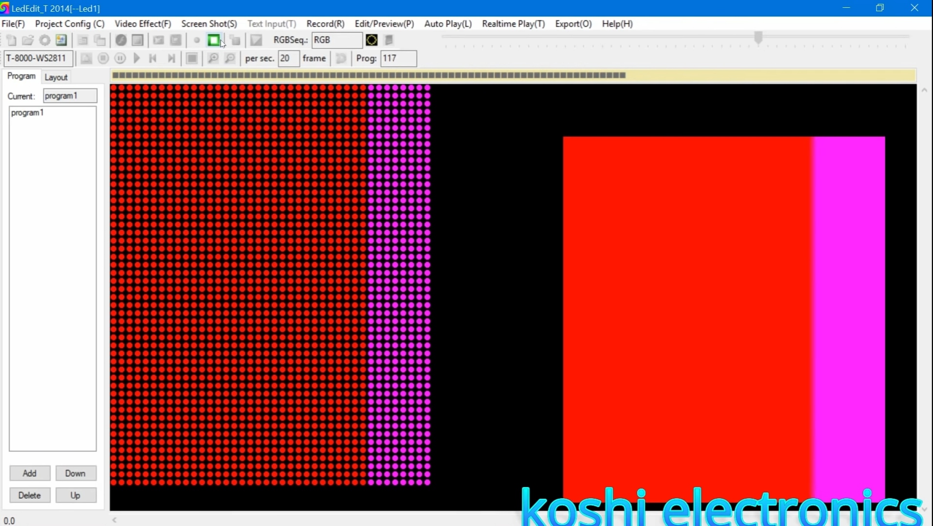Open the Video Effect(F) menu
This screenshot has height=526, width=933.
pyautogui.click(x=143, y=24)
